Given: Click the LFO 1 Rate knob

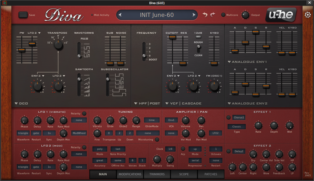Looking at the screenshot, I should coord(50,120).
